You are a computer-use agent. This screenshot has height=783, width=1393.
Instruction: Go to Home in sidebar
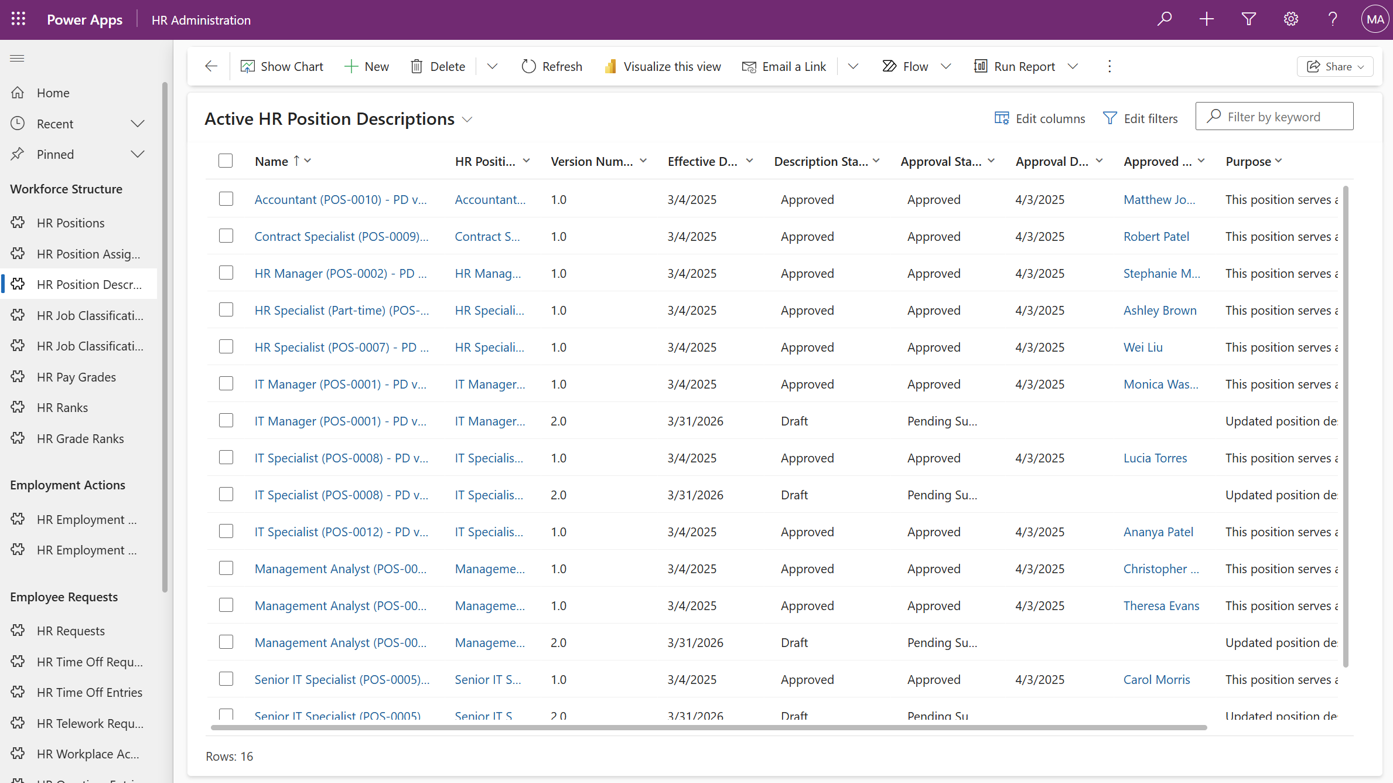coord(53,93)
